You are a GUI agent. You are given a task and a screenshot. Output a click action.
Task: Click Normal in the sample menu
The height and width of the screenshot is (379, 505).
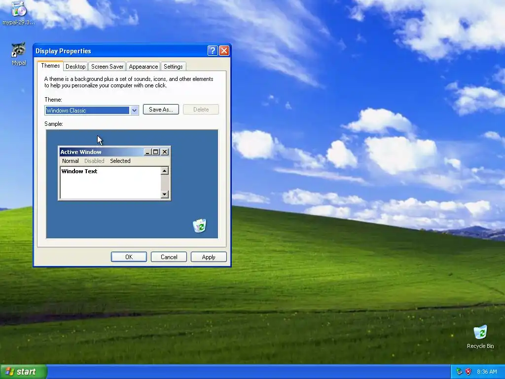point(70,161)
